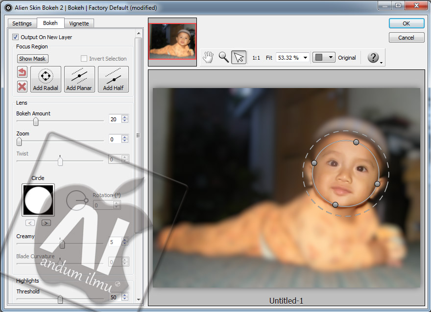Click Add Planar focus region
The width and height of the screenshot is (431, 312).
coord(79,79)
